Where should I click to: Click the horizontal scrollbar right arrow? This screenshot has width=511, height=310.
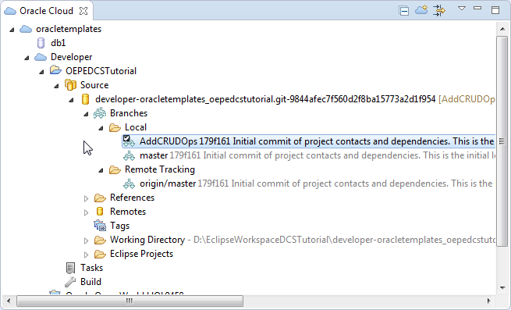pos(489,301)
